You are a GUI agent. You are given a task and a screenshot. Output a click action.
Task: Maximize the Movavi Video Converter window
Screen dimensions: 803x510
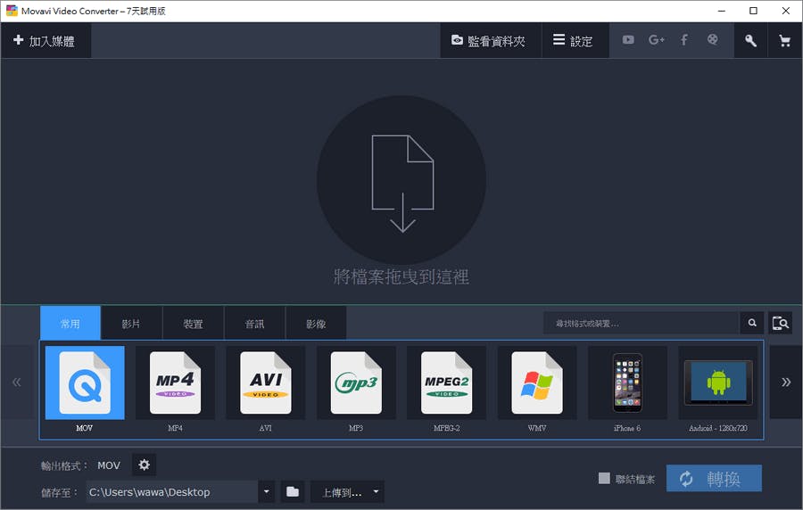click(753, 11)
